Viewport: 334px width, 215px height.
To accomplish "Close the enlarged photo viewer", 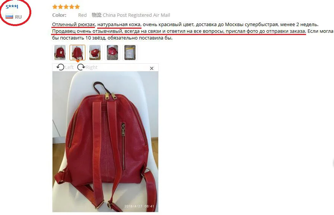I will click(x=152, y=68).
